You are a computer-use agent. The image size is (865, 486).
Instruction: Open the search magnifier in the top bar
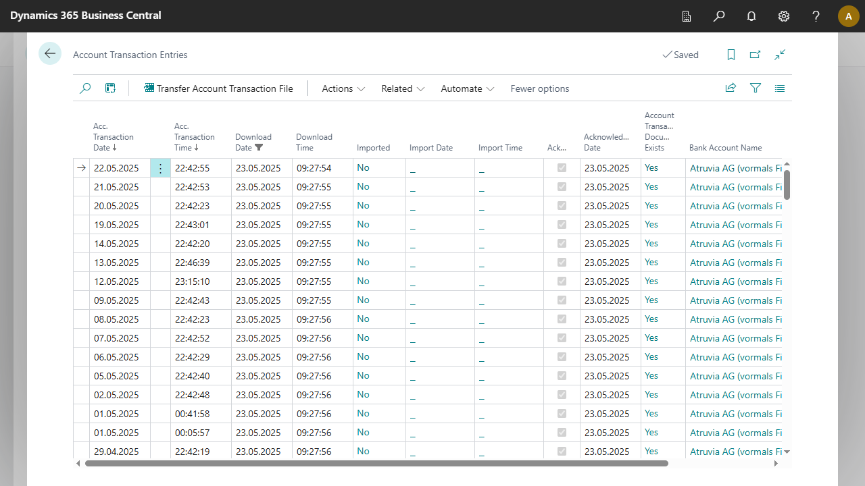coord(719,16)
